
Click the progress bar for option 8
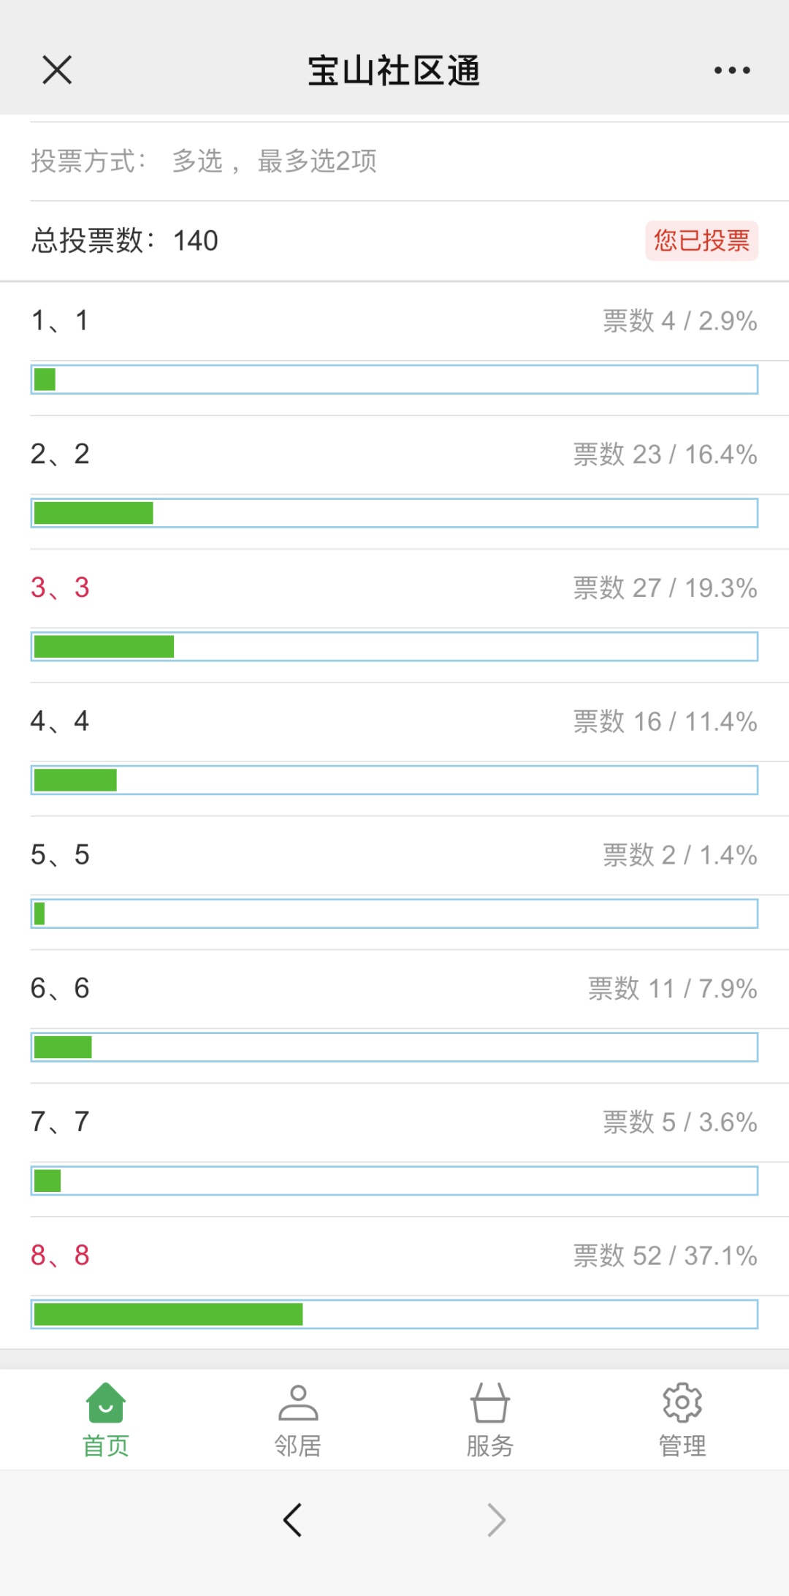point(394,1314)
